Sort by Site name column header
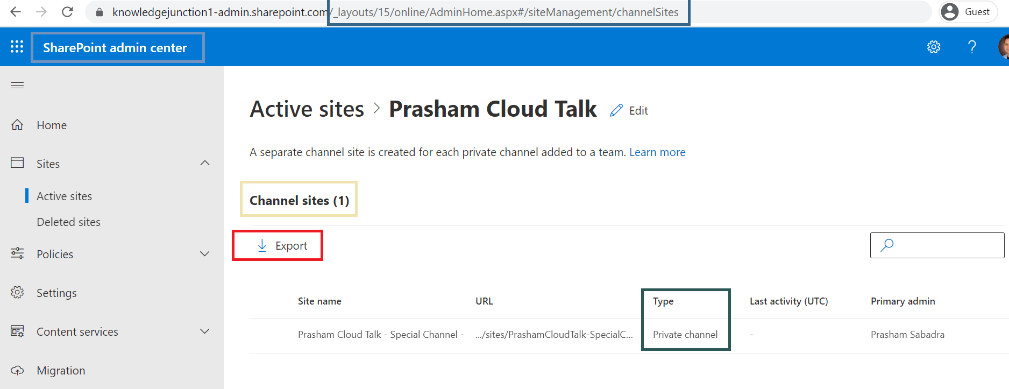This screenshot has width=1009, height=389. [x=319, y=301]
